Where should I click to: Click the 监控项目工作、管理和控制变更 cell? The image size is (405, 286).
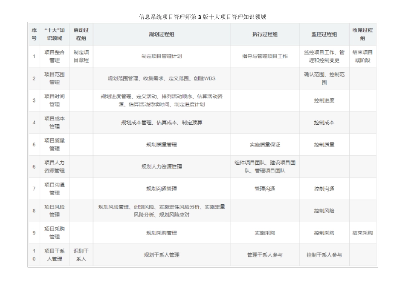tap(324, 56)
